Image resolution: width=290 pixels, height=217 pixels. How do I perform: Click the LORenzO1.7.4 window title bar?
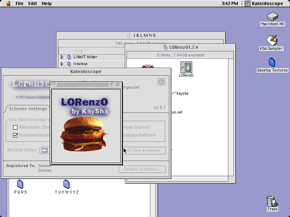point(180,47)
